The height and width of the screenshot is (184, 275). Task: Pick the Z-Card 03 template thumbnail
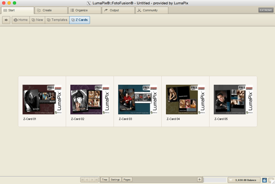138,100
